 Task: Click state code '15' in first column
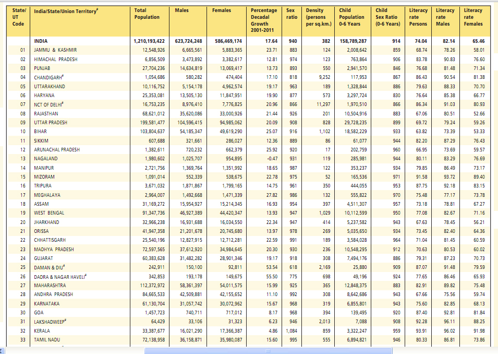tap(23, 177)
